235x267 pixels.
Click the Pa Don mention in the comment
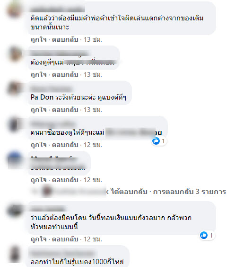coord(42,97)
